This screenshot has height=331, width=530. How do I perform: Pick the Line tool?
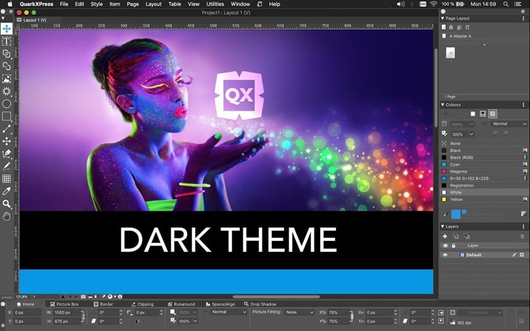tap(6, 129)
